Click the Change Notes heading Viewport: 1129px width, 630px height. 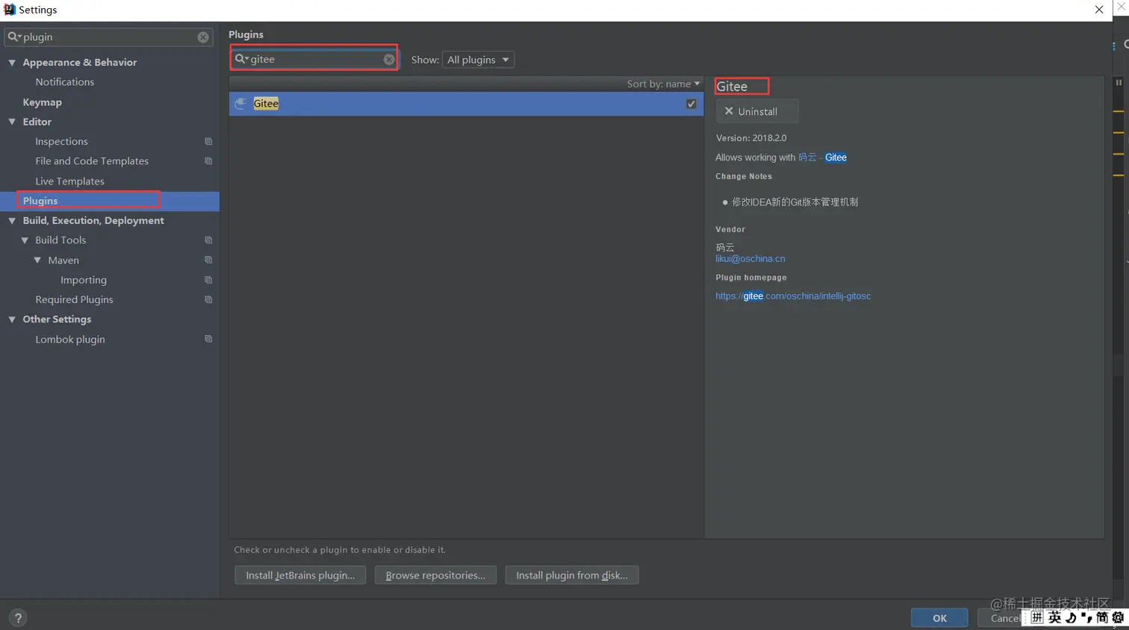coord(744,177)
